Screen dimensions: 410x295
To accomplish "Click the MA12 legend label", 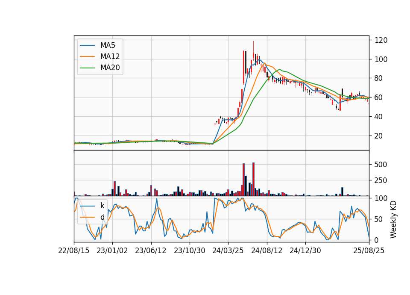I will tap(110, 56).
